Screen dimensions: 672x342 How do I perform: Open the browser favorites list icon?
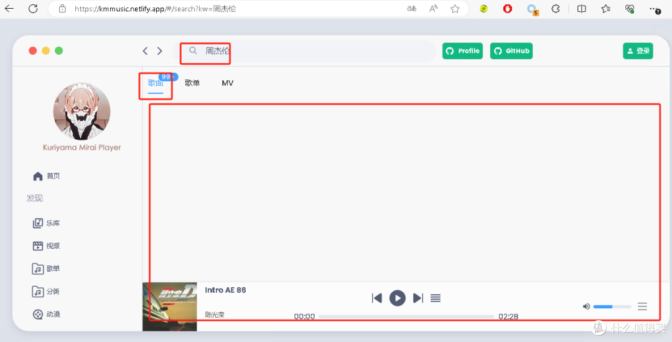[605, 9]
